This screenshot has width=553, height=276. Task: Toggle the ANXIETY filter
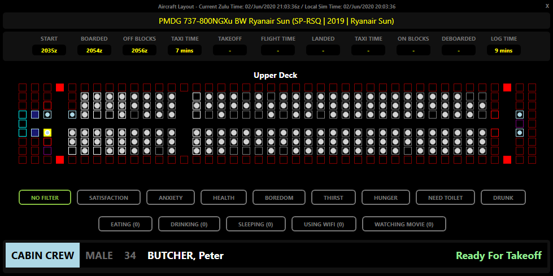coord(171,198)
